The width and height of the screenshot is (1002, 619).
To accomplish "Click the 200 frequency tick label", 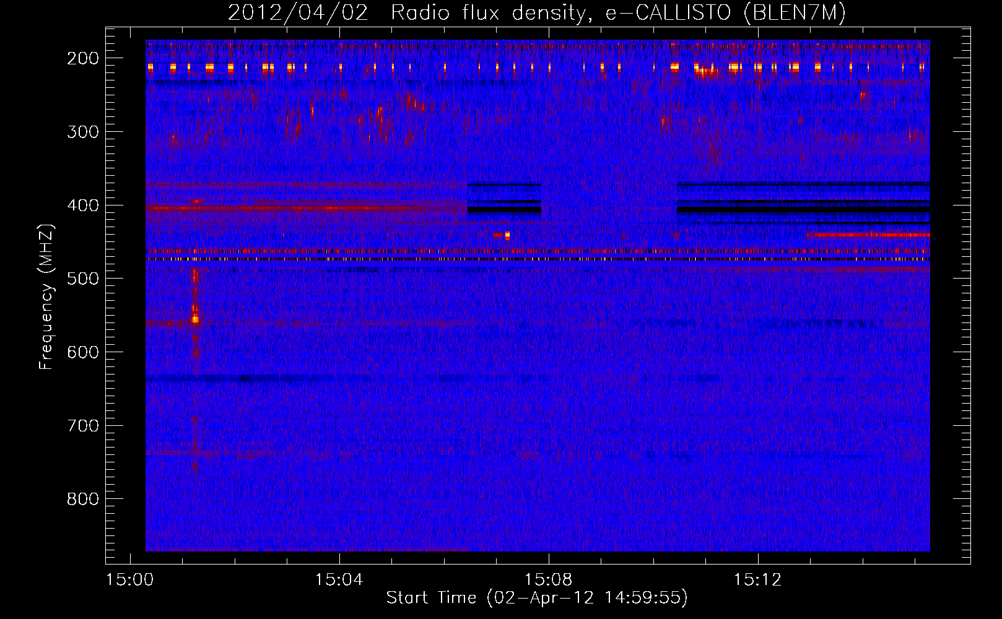I will pos(83,58).
